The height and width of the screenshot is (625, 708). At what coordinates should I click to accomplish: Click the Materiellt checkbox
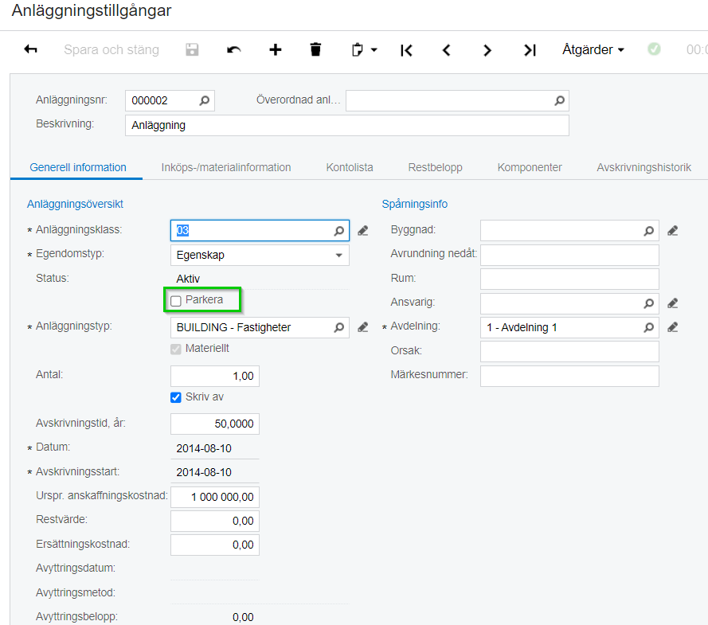176,349
